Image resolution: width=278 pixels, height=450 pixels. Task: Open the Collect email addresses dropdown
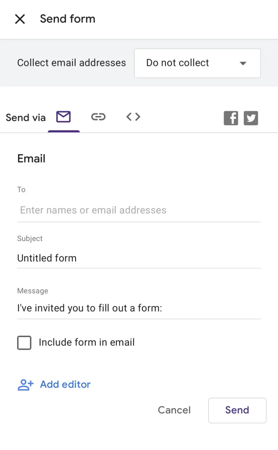[197, 63]
